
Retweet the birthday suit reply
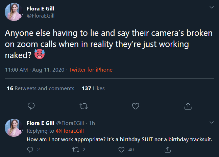click(76, 150)
